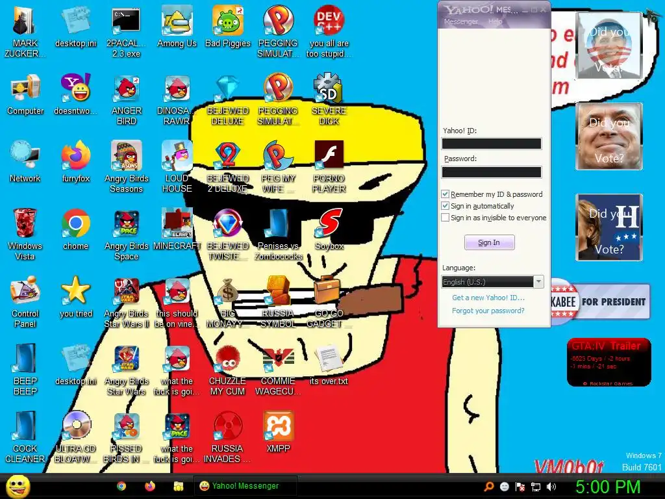665x499 pixels.
Task: Focus the Password field
Action: click(x=492, y=172)
